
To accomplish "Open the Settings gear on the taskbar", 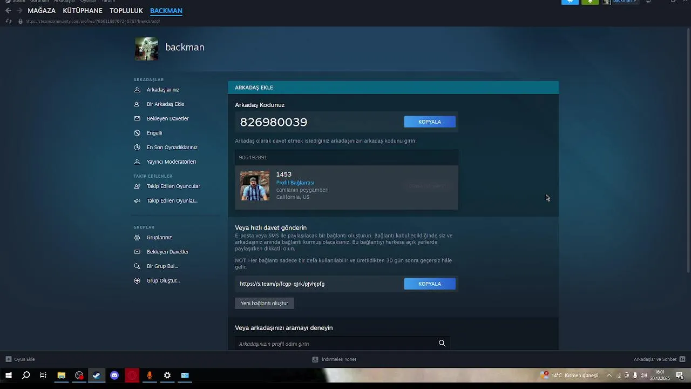I will [167, 375].
